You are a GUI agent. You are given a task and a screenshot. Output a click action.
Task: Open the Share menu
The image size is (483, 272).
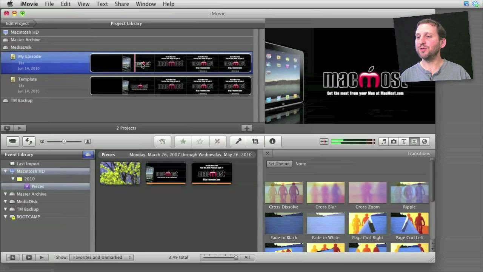point(122,4)
